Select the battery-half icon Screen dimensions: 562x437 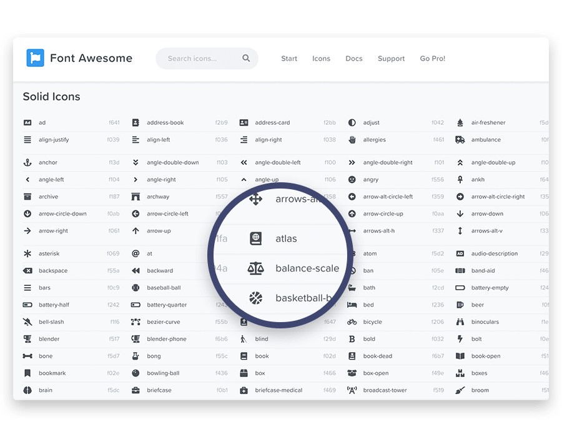click(x=27, y=305)
